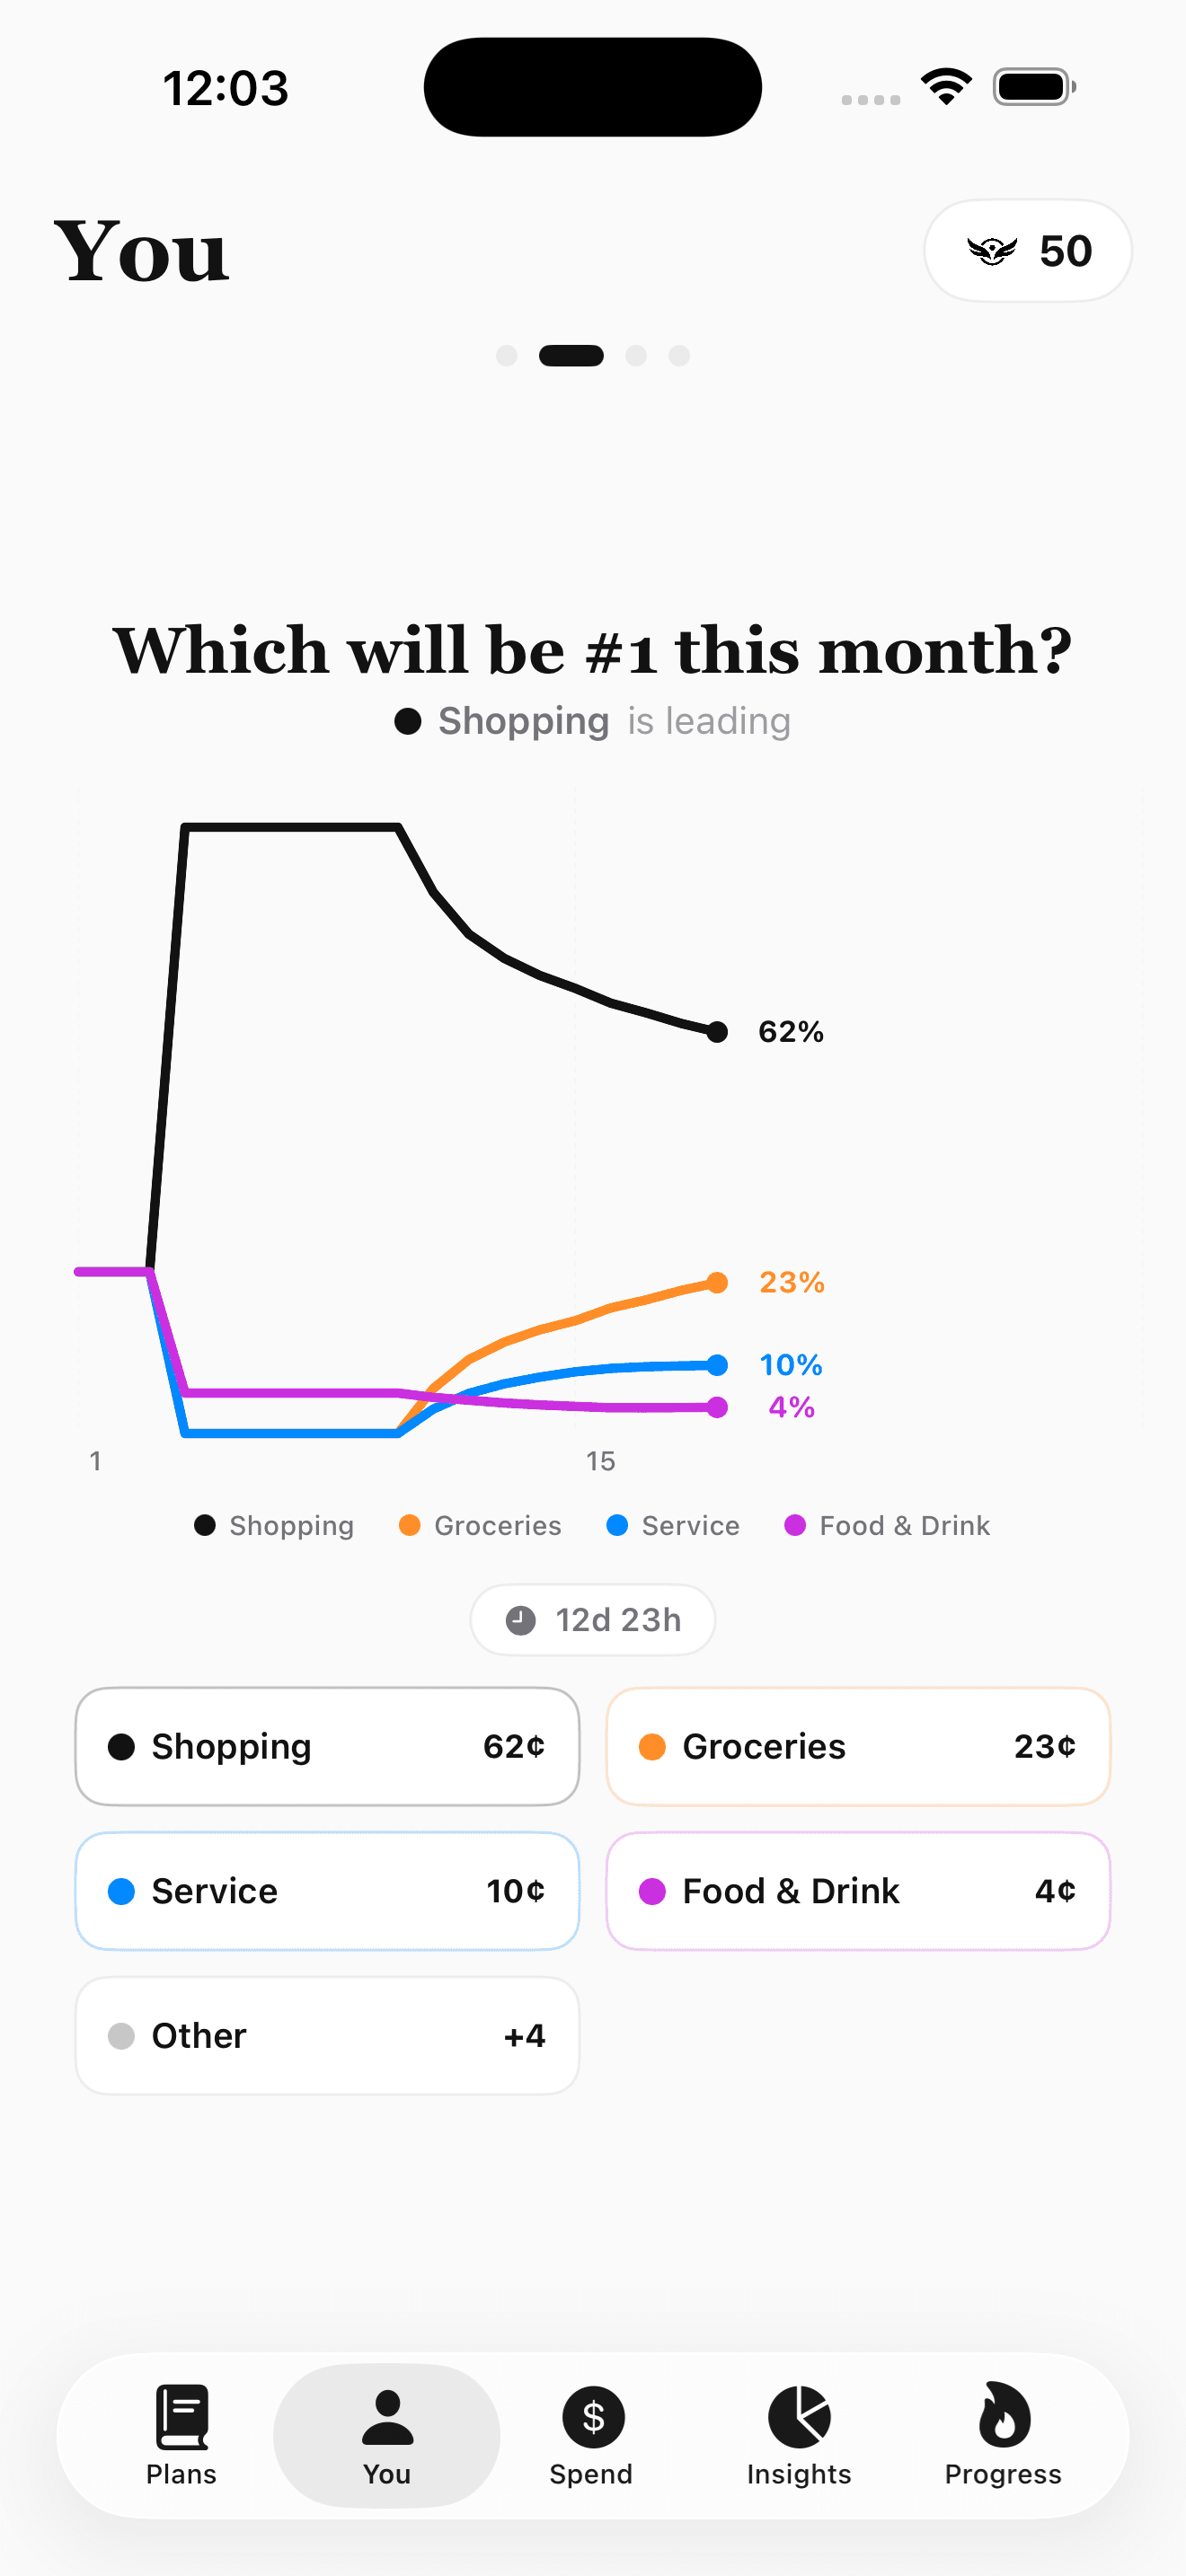Tap the Wi-Fi status icon
The image size is (1186, 2576).
[946, 87]
